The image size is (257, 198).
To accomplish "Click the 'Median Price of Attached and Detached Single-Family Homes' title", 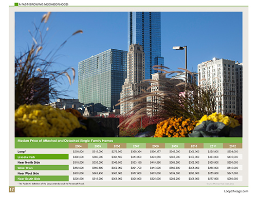I will pyautogui.click(x=65, y=141).
